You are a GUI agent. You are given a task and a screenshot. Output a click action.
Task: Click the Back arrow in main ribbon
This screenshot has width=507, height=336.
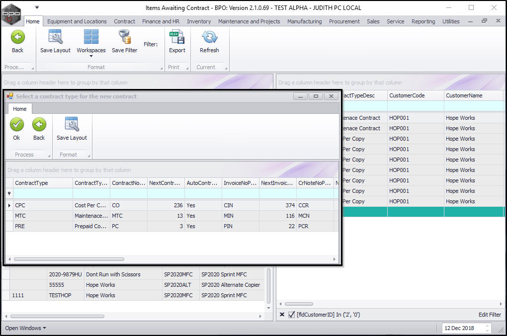17,37
